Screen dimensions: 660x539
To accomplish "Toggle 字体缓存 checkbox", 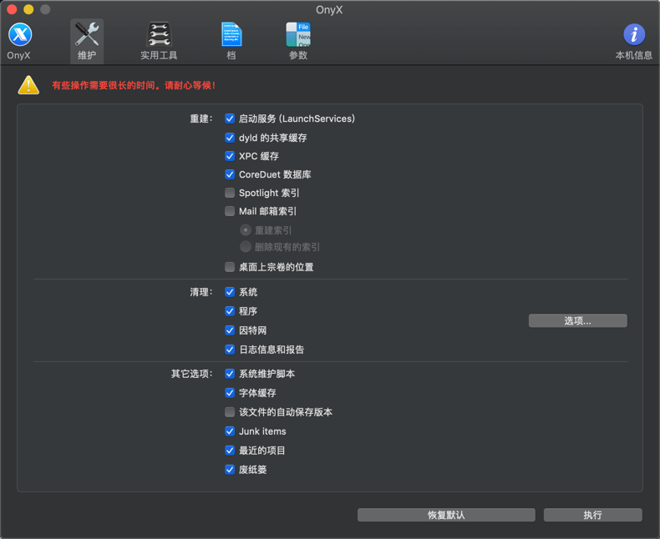I will 230,393.
